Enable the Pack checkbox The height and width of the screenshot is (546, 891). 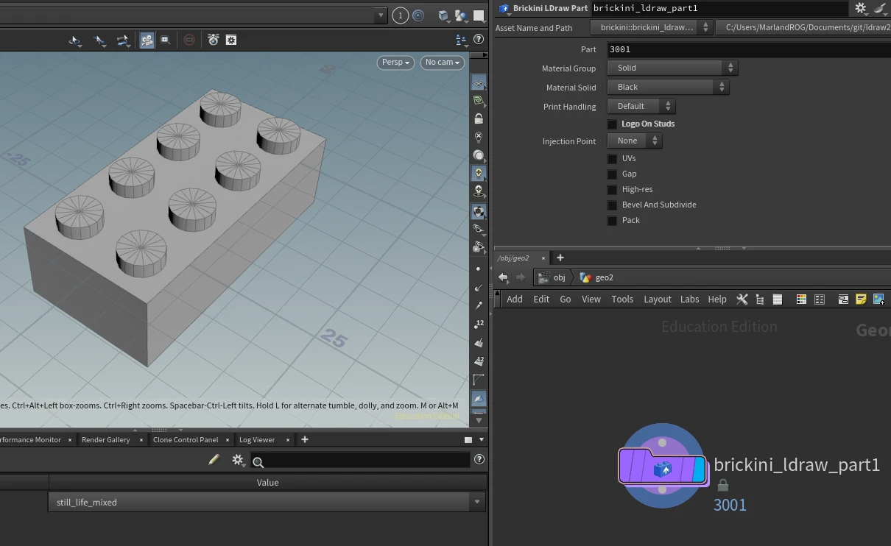click(x=612, y=221)
